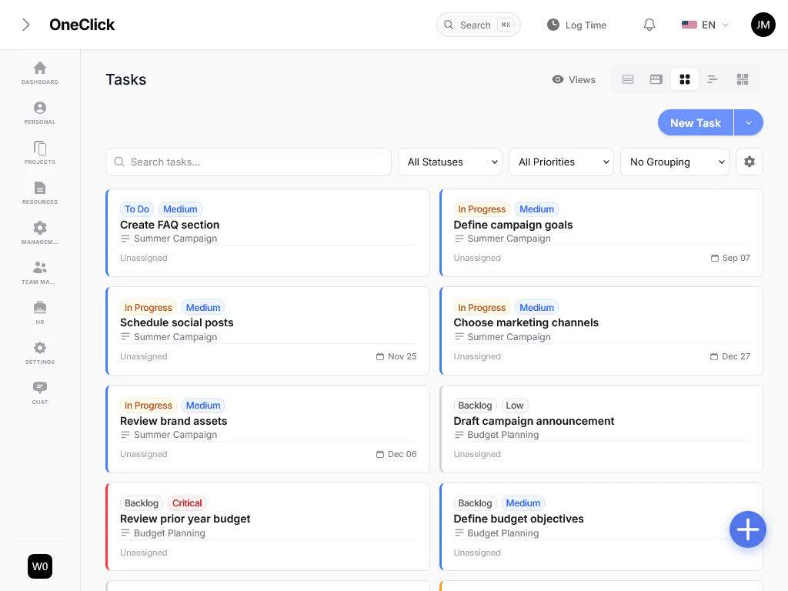Click the Log Time clock icon
This screenshot has width=788, height=591.
click(x=553, y=25)
